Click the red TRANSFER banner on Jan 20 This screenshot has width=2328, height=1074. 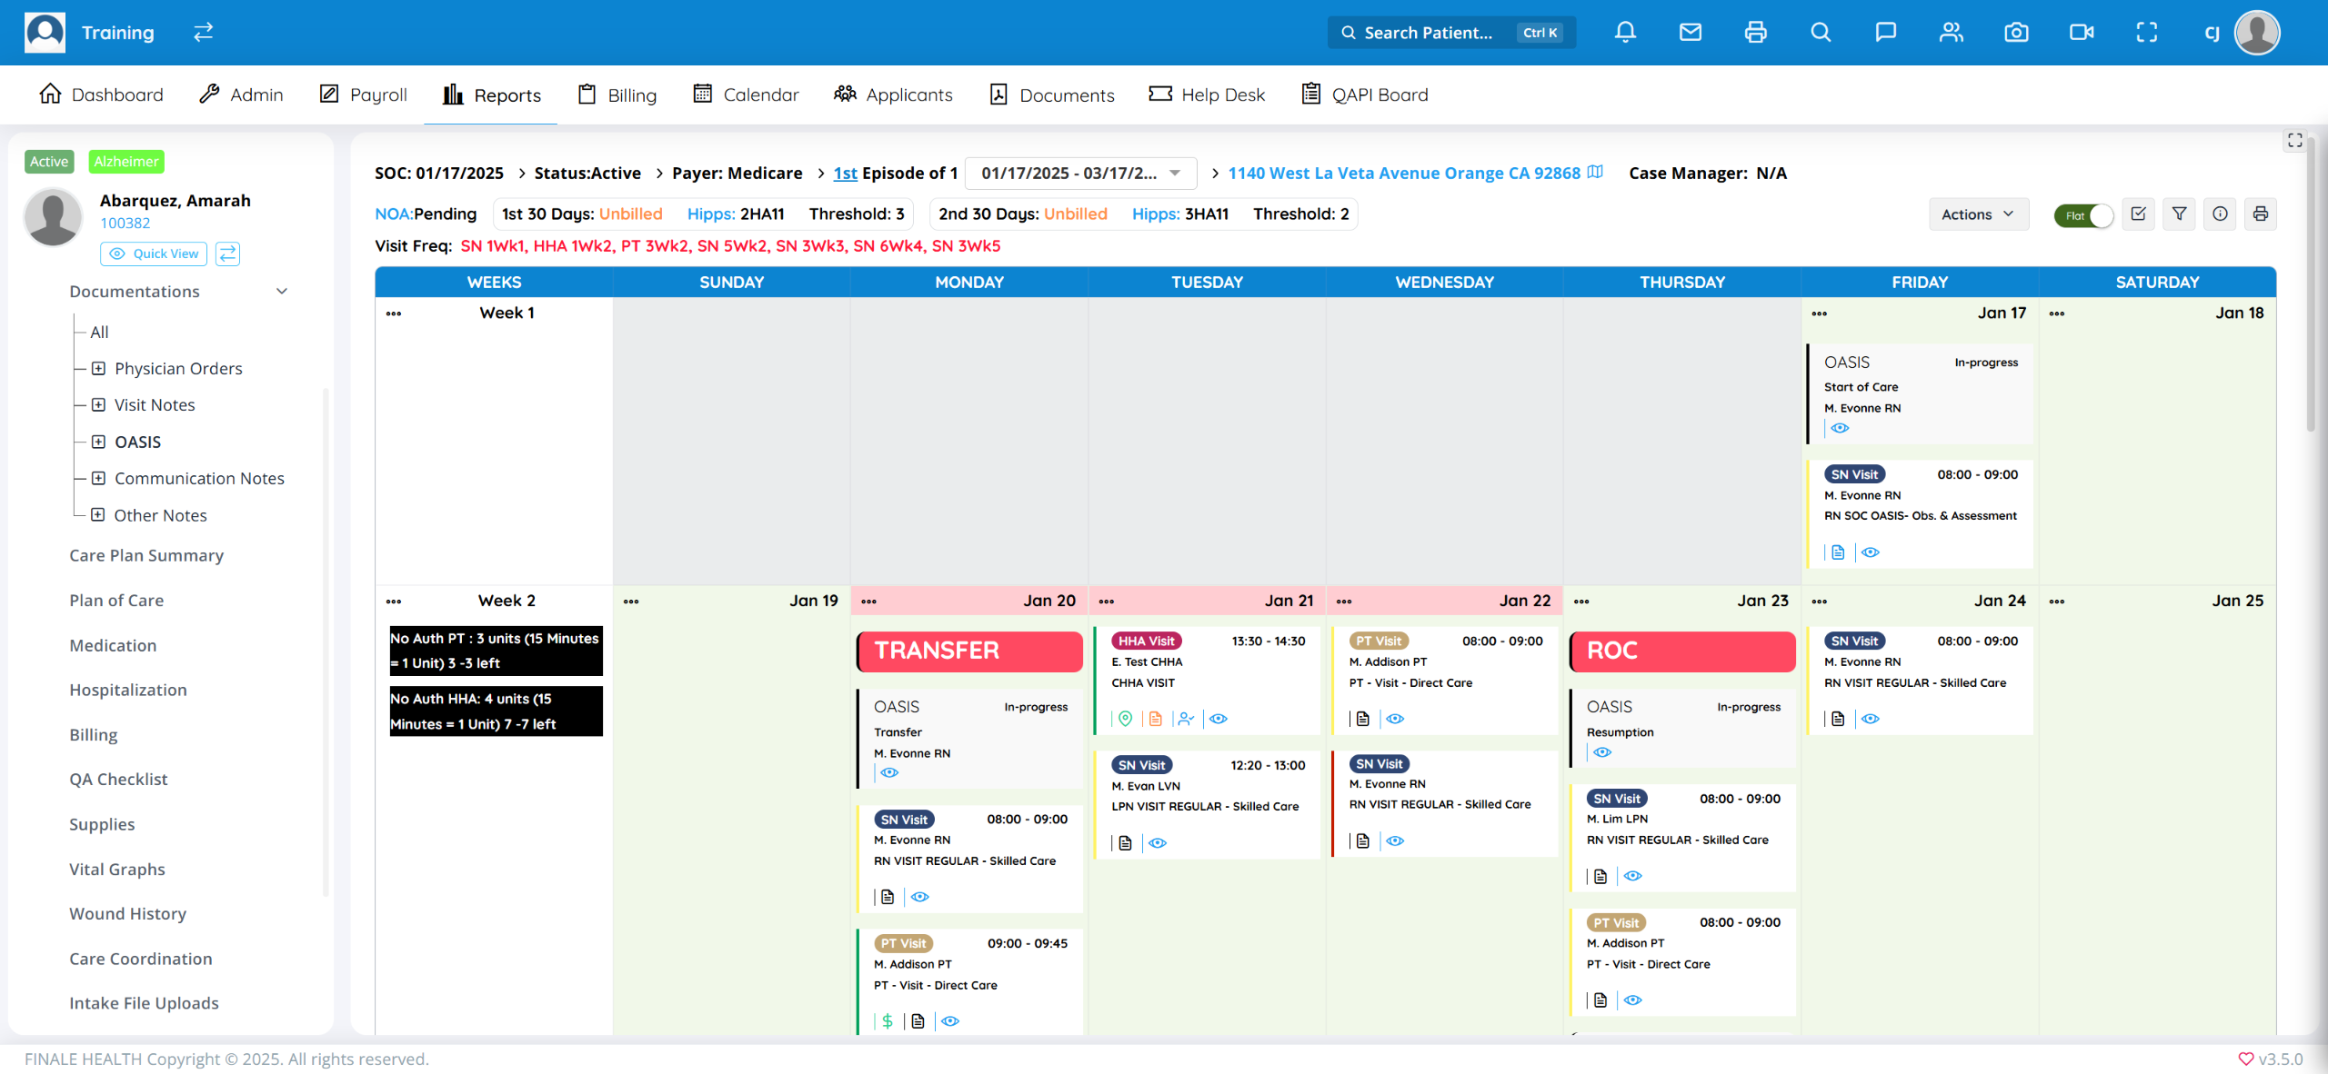point(969,651)
